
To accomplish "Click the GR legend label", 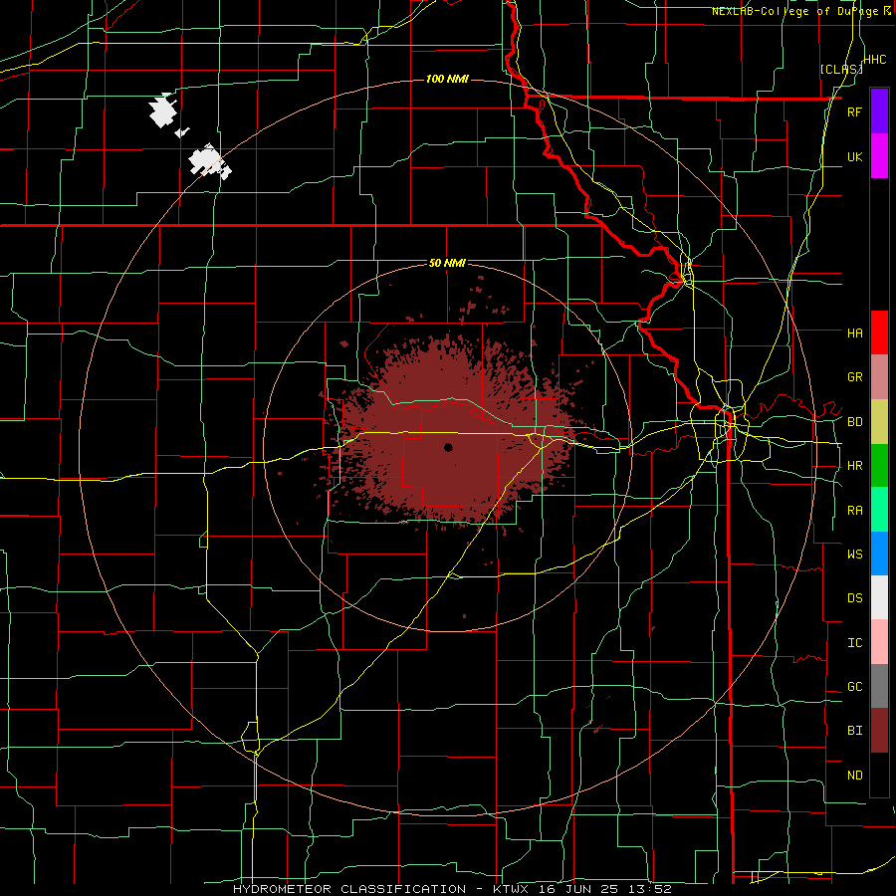I will [854, 377].
